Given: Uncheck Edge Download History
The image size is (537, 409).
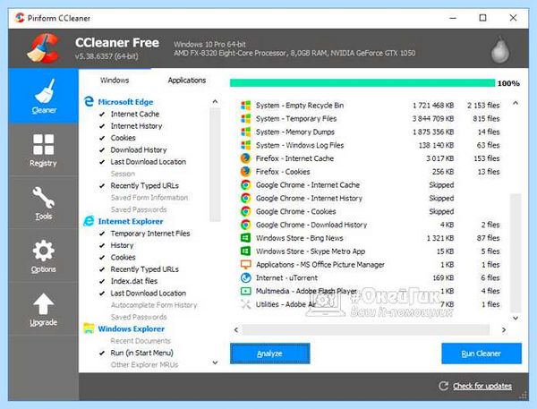Looking at the screenshot, I should click(x=102, y=150).
